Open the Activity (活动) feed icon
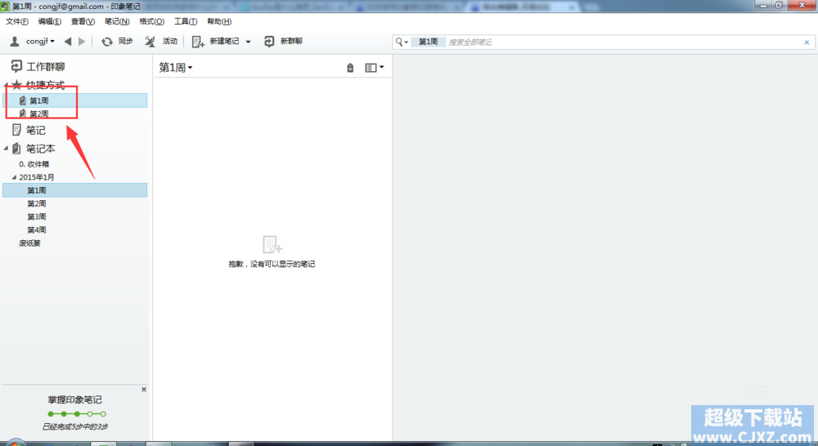The height and width of the screenshot is (446, 818). (151, 41)
